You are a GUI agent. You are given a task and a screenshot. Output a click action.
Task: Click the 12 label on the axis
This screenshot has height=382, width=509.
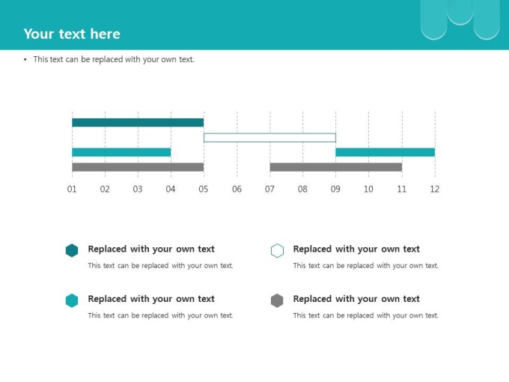coord(435,190)
